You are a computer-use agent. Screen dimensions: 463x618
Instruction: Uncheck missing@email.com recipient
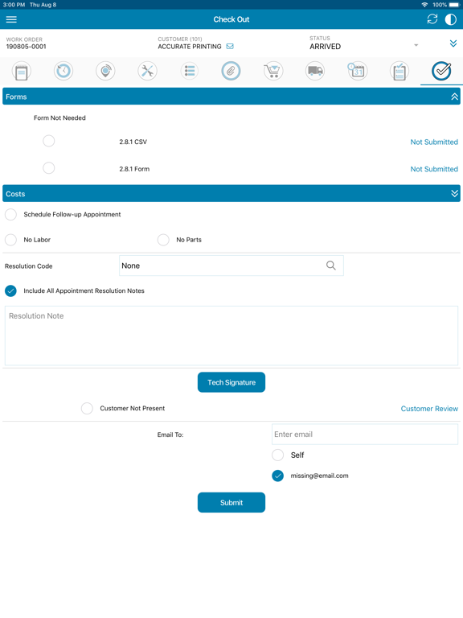[278, 476]
